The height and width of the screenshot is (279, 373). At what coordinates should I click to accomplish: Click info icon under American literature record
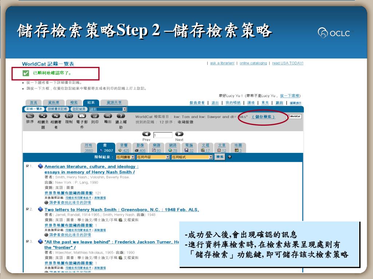pos(46,203)
